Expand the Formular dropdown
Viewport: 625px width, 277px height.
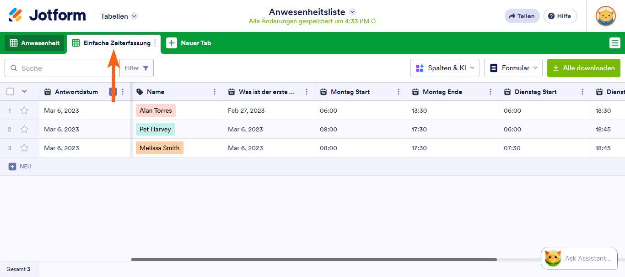[x=513, y=68]
